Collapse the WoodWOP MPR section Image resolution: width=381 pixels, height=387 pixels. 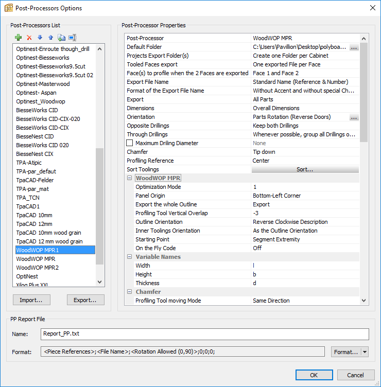(x=129, y=178)
